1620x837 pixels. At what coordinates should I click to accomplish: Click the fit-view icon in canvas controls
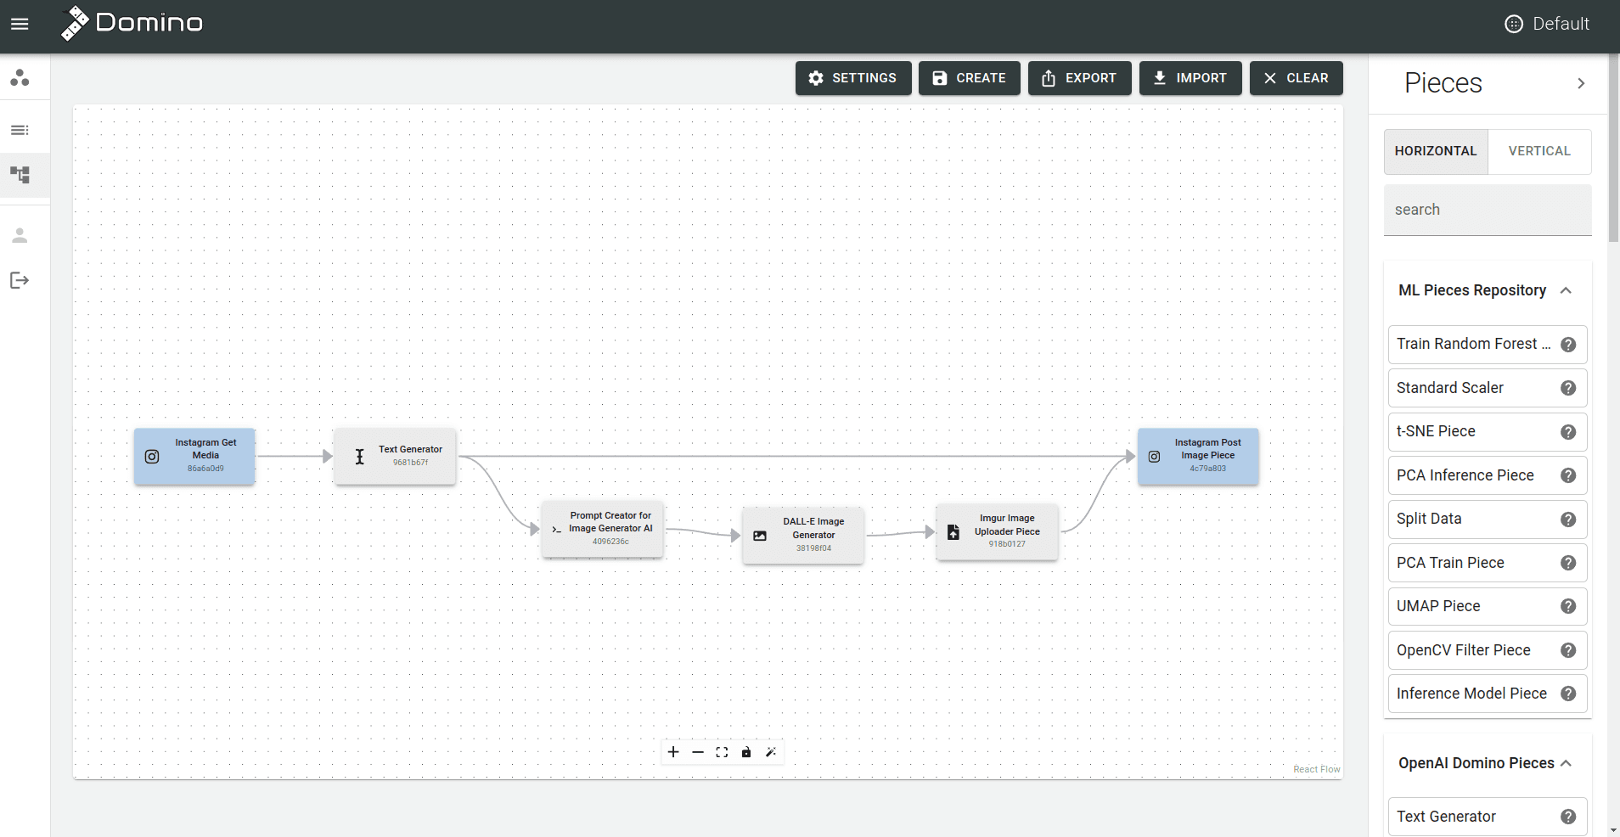(x=723, y=752)
